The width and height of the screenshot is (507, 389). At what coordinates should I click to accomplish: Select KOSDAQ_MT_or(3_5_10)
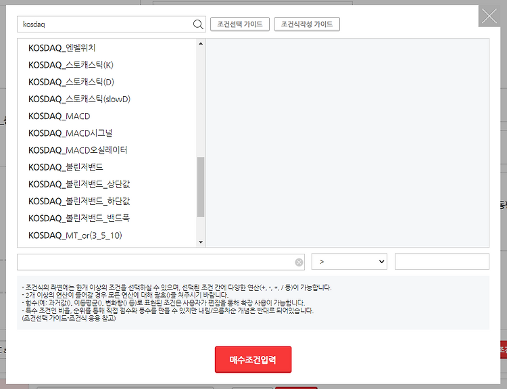point(75,235)
